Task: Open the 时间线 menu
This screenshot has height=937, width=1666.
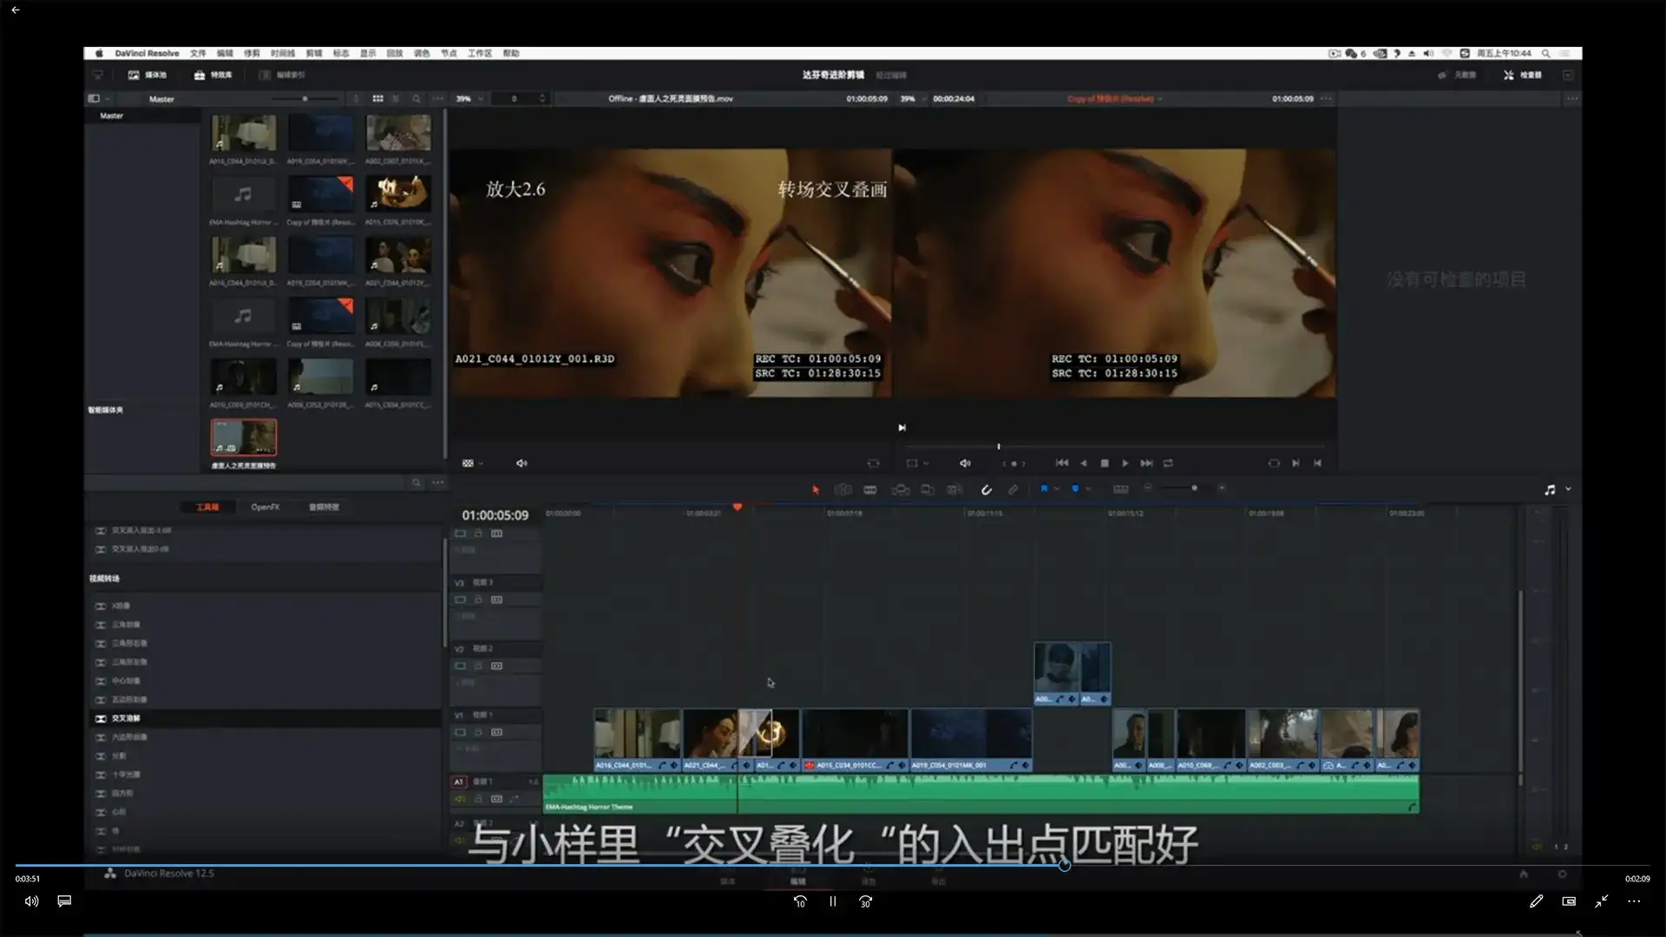Action: click(x=282, y=53)
